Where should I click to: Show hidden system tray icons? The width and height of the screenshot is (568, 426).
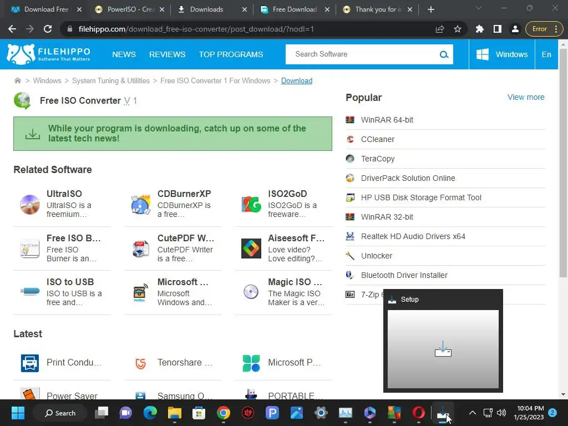pyautogui.click(x=473, y=413)
